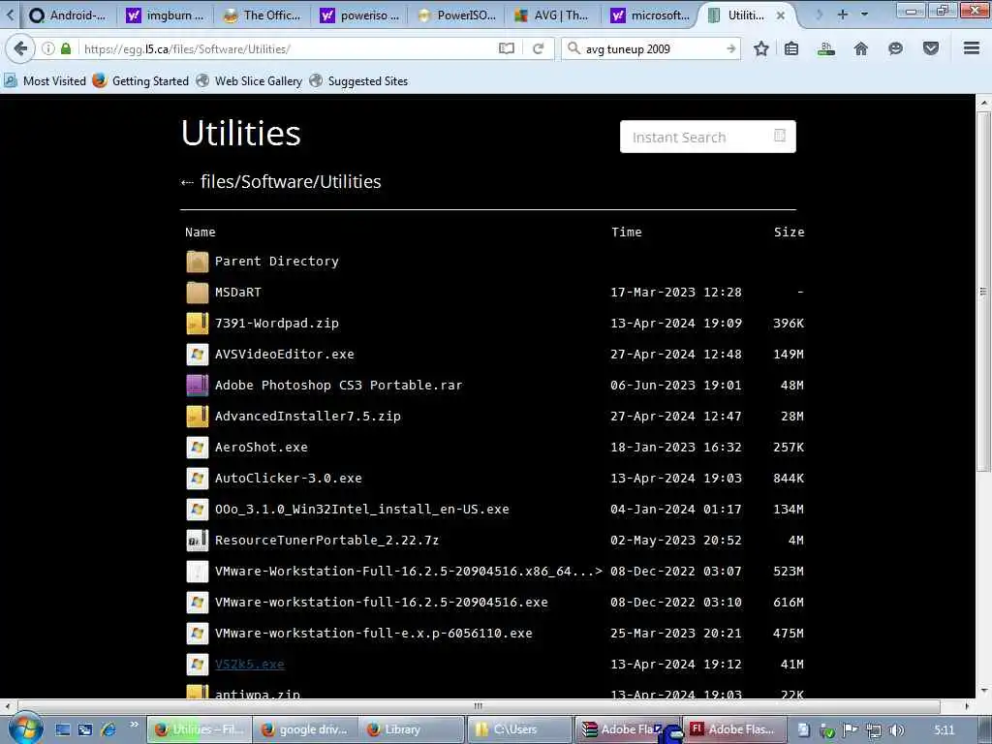Screen dimensions: 992x744
Task: Switch to Library taskbar window
Action: (412, 729)
